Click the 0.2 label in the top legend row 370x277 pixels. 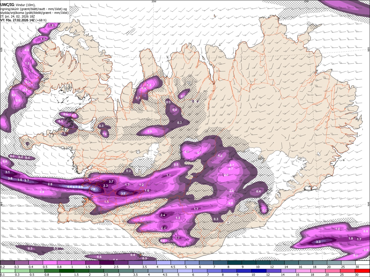(3, 267)
